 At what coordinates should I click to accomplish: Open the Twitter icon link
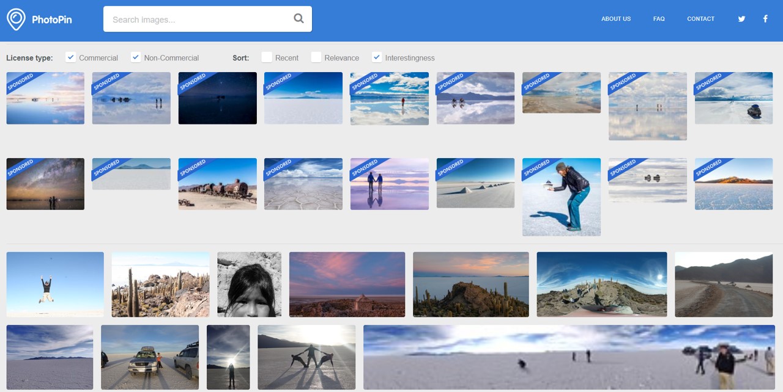(741, 19)
